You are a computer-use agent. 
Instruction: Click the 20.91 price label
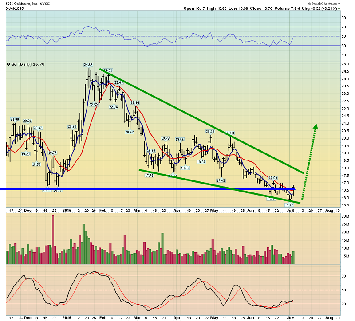coord(28,121)
